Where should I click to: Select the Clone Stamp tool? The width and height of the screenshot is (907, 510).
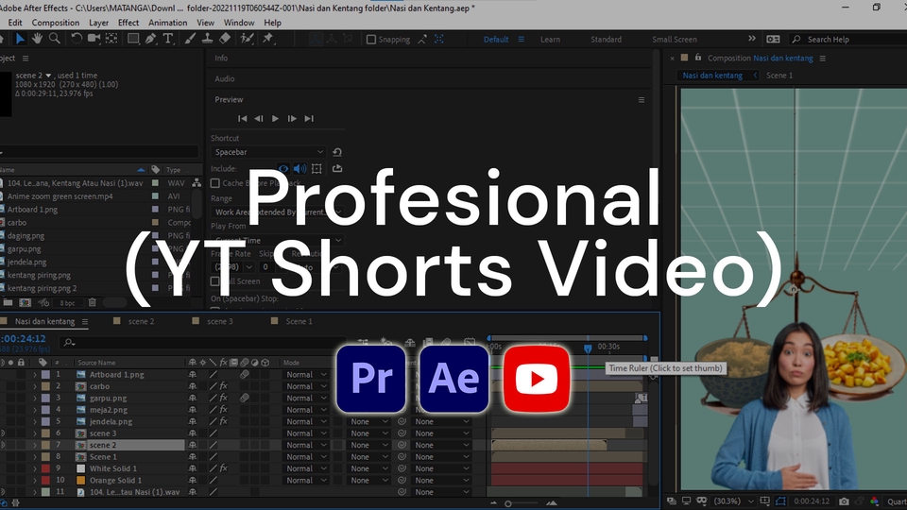click(207, 39)
